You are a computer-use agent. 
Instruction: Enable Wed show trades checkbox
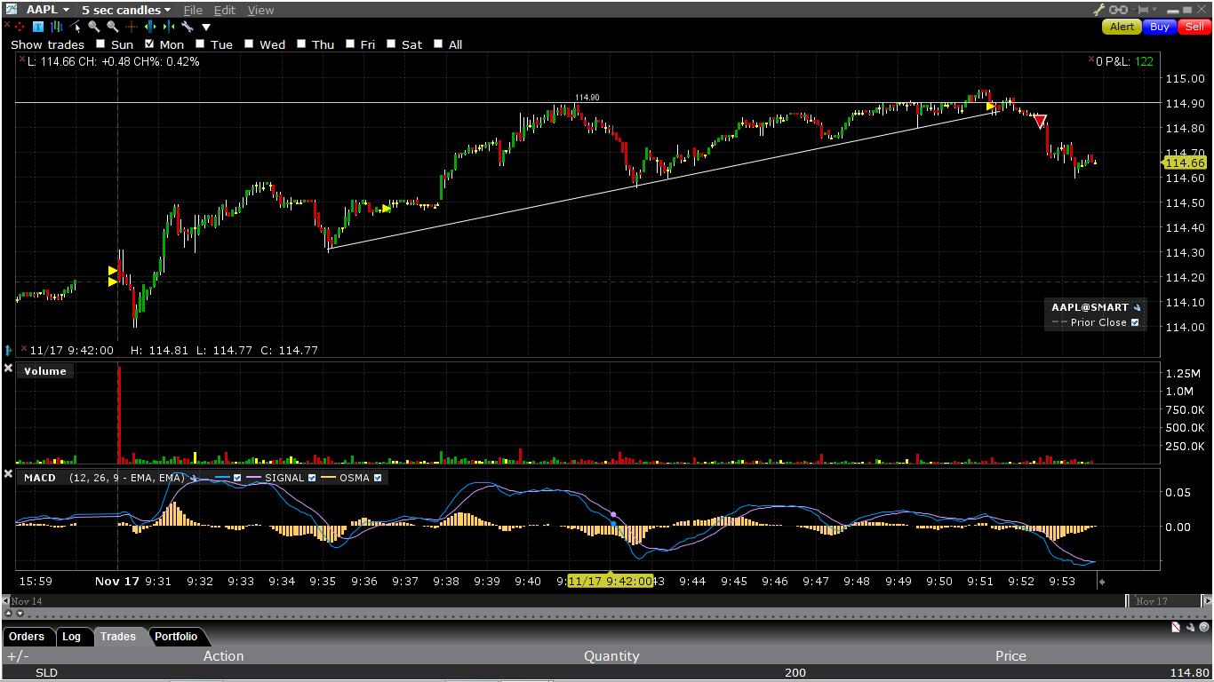tap(249, 44)
